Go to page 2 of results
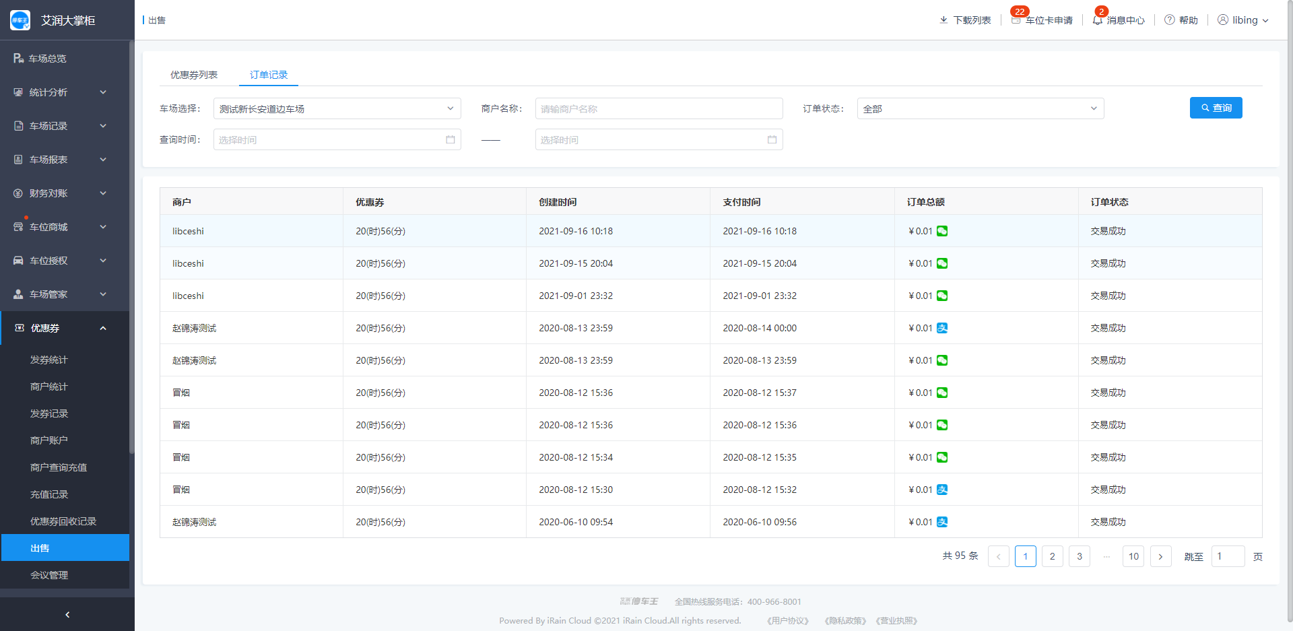 coord(1052,556)
